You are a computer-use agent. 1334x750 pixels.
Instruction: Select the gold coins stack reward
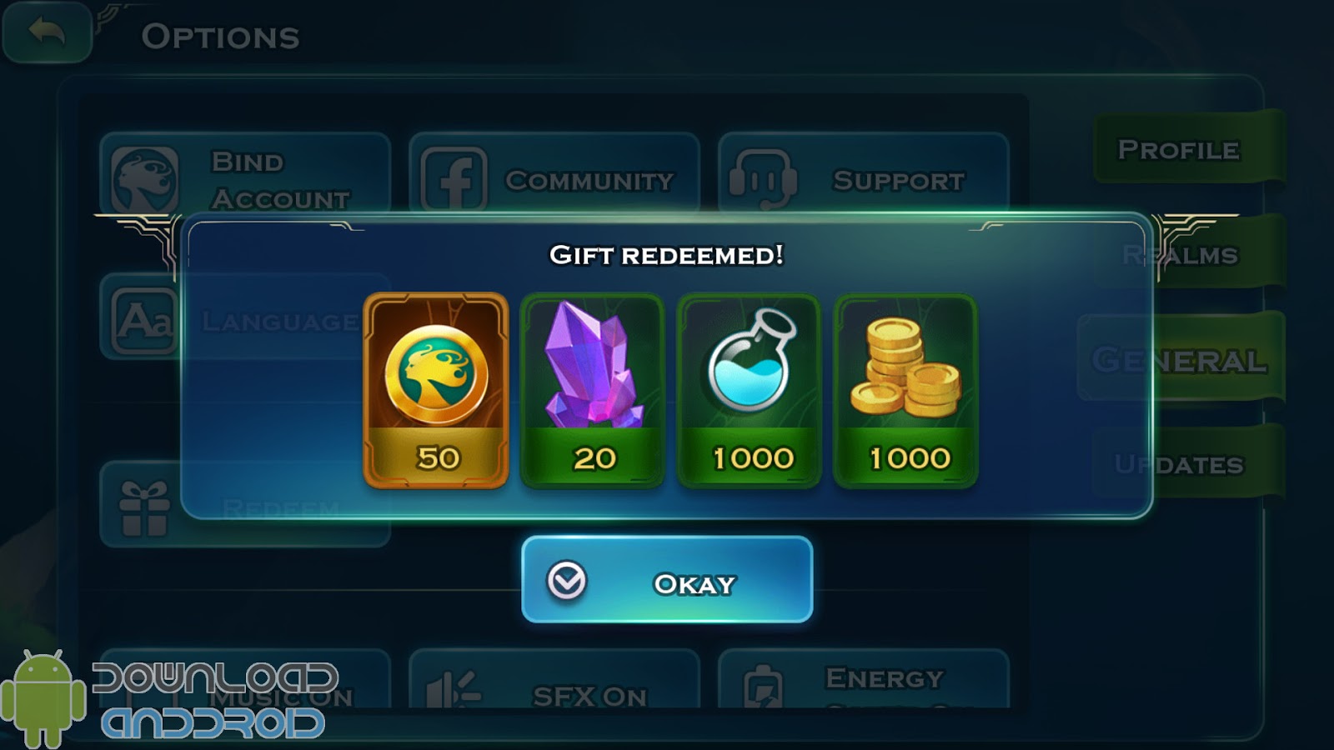[905, 390]
